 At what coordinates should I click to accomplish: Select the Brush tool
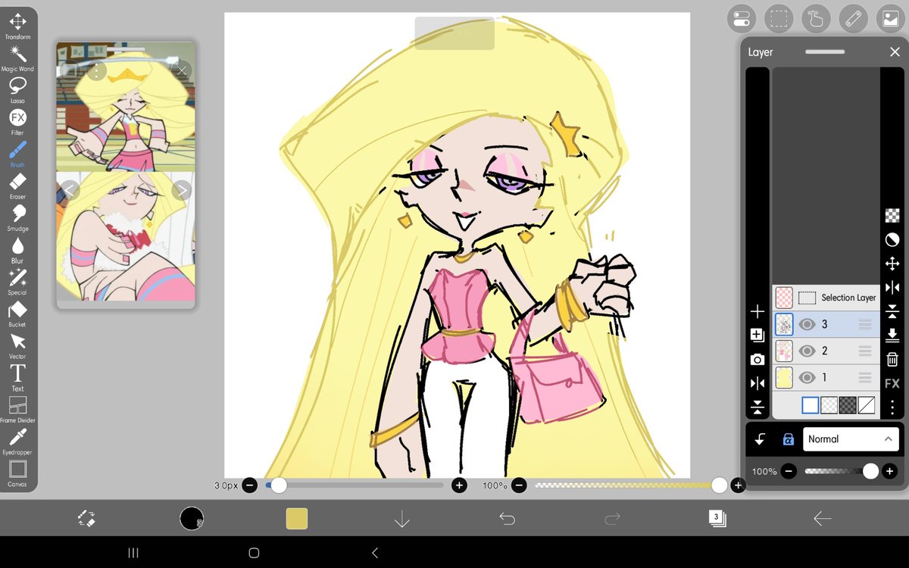click(17, 154)
